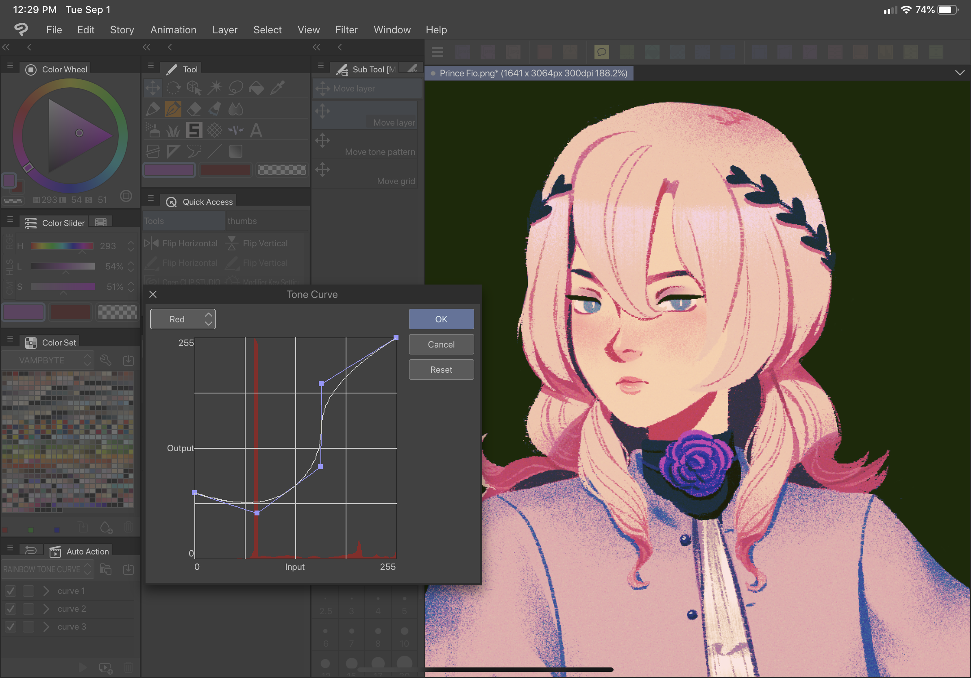Open the VAMPBYTE color set dropdown

tap(47, 360)
